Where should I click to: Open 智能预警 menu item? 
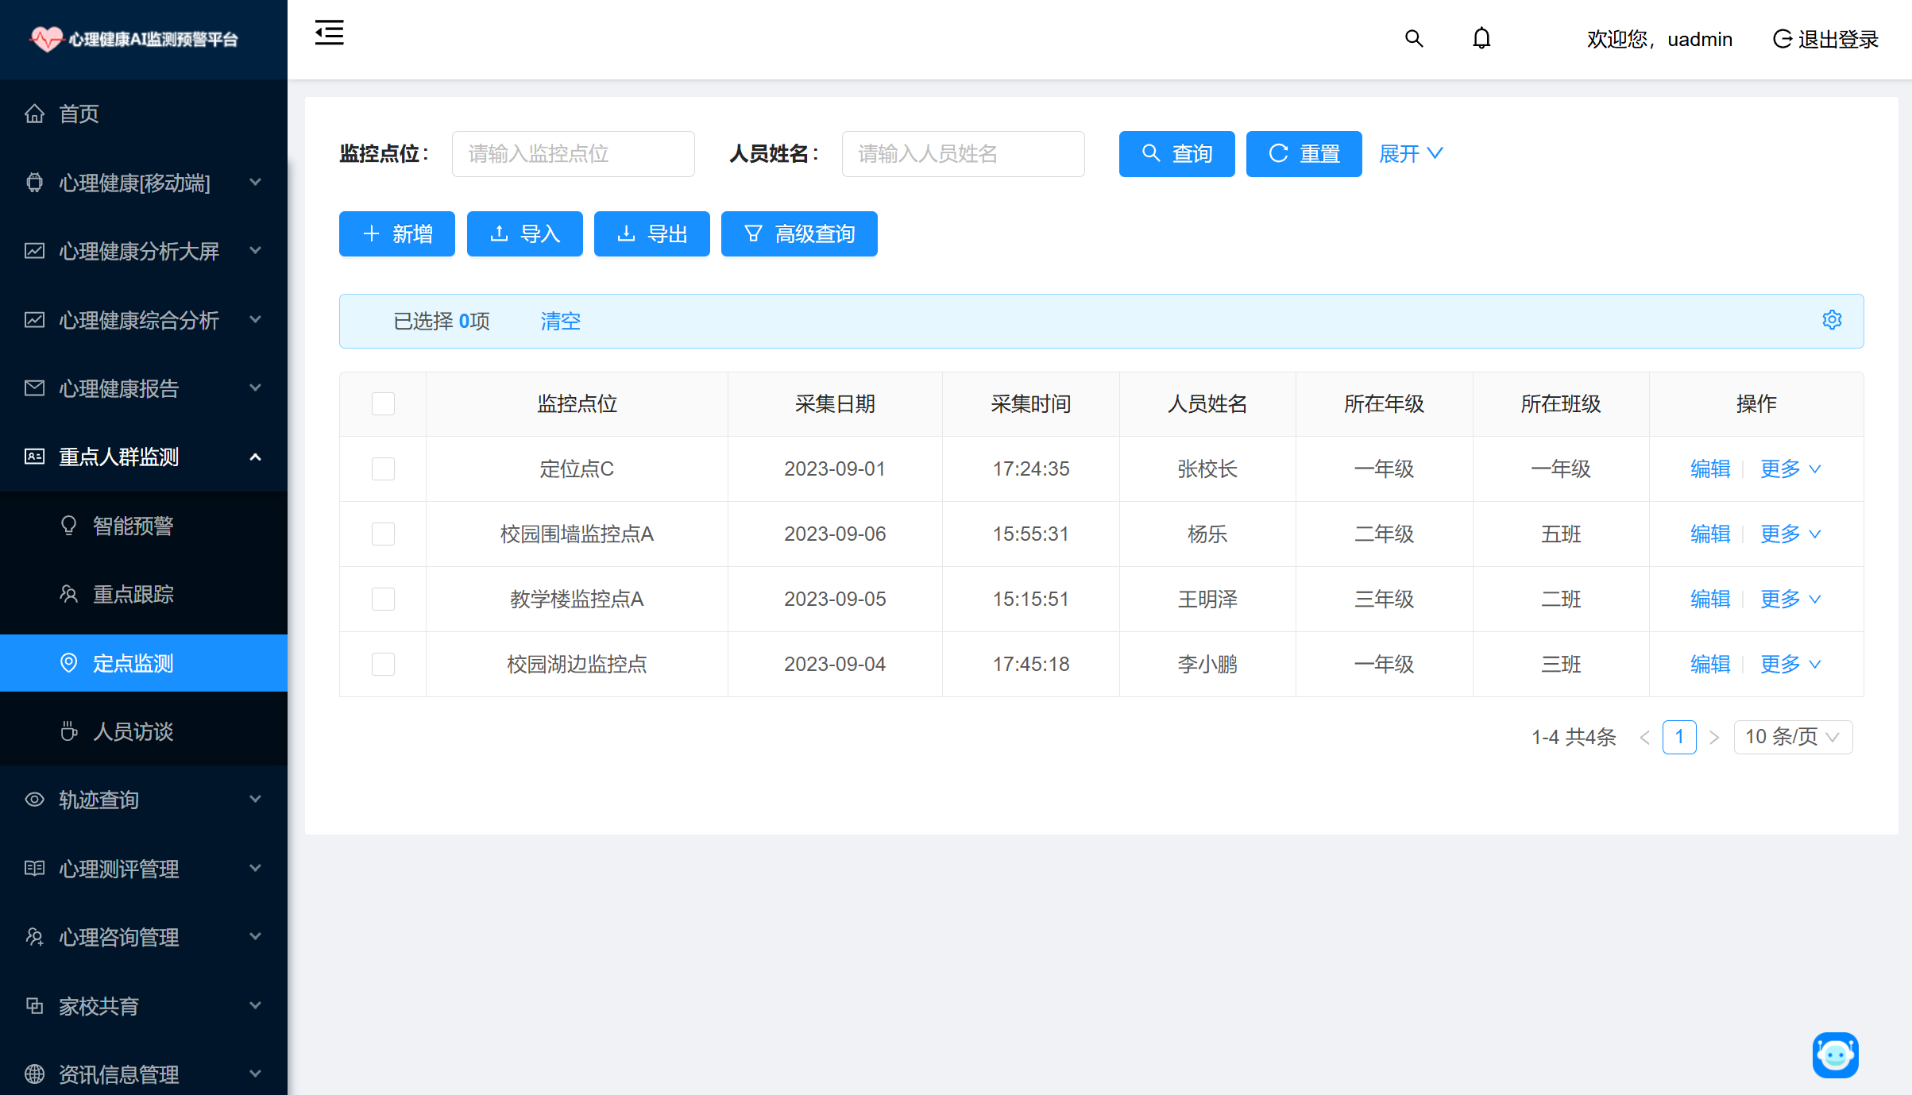click(x=133, y=526)
